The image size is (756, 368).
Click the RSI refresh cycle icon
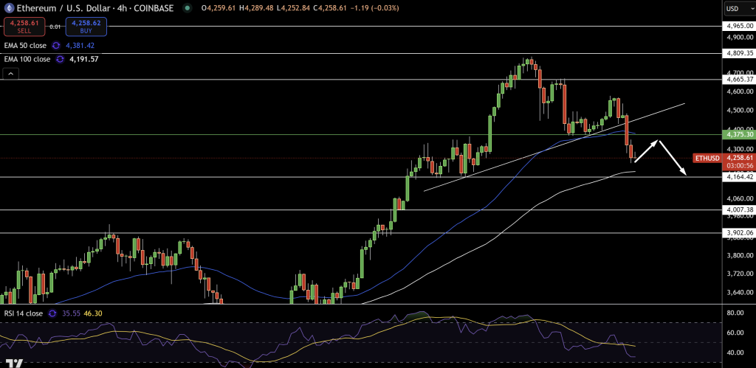tap(51, 313)
